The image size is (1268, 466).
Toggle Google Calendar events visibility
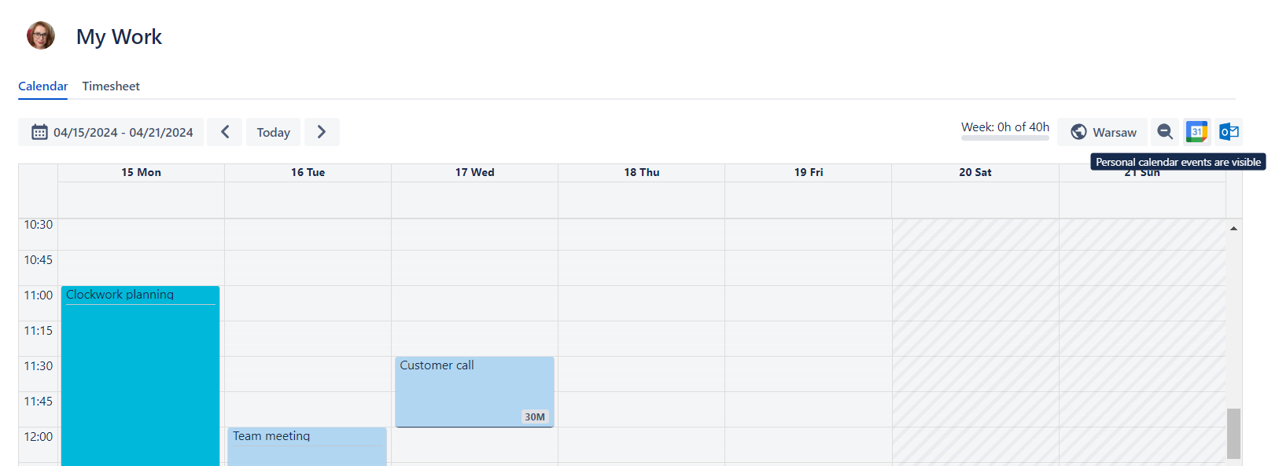[x=1196, y=132]
